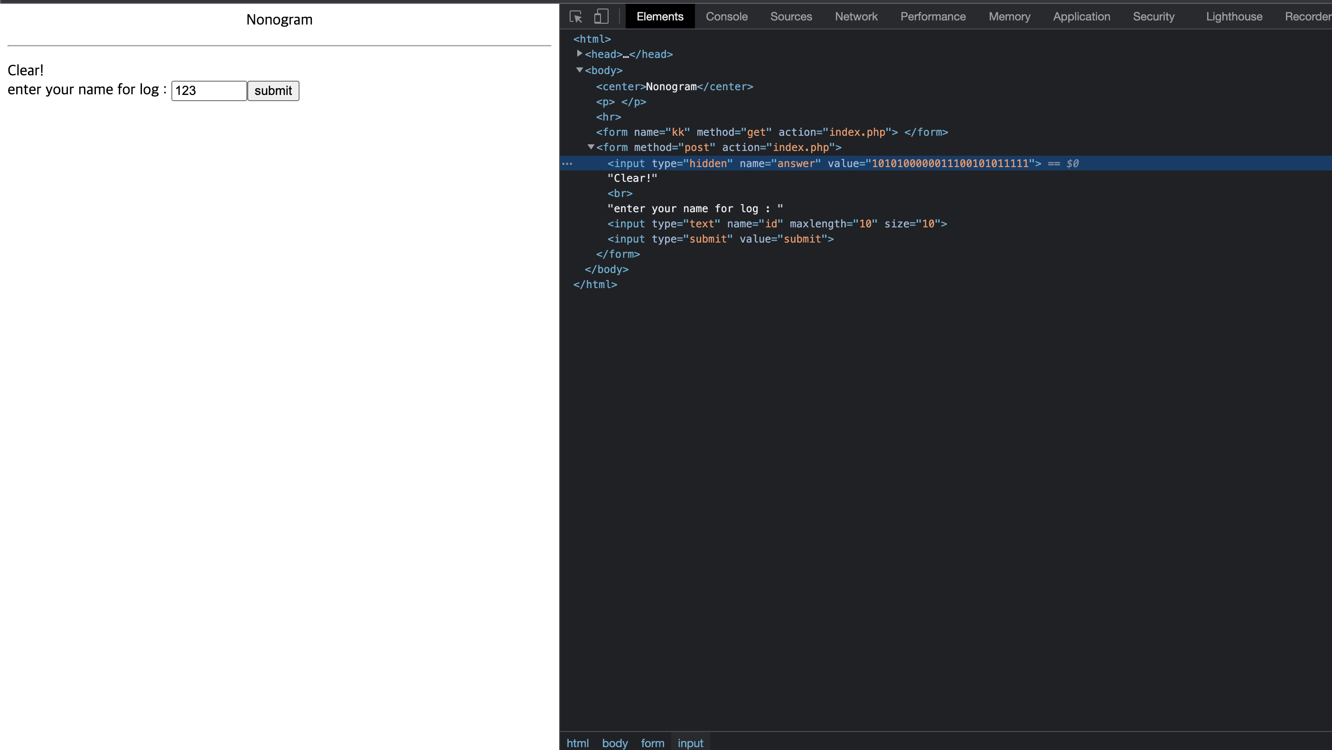
Task: Expand the head element
Action: click(x=580, y=54)
